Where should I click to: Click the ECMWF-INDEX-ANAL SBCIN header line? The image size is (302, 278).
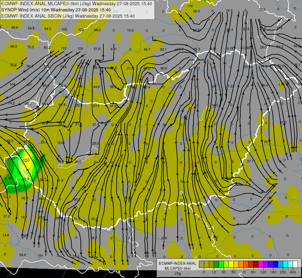click(x=68, y=16)
